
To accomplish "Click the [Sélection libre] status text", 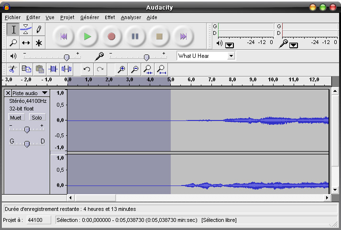I will point(219,220).
